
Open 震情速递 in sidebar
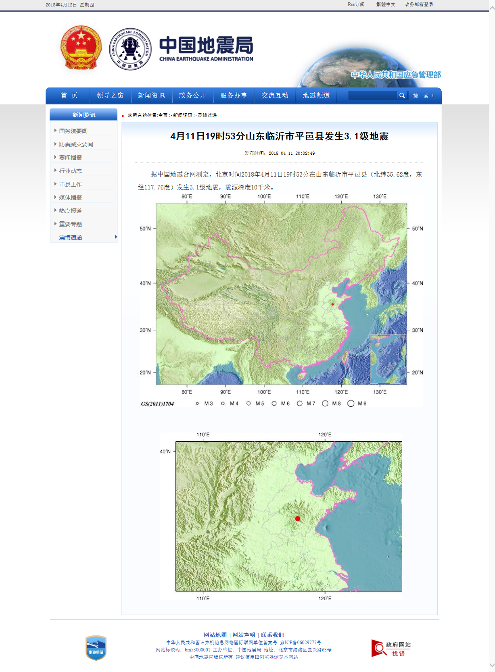point(70,237)
